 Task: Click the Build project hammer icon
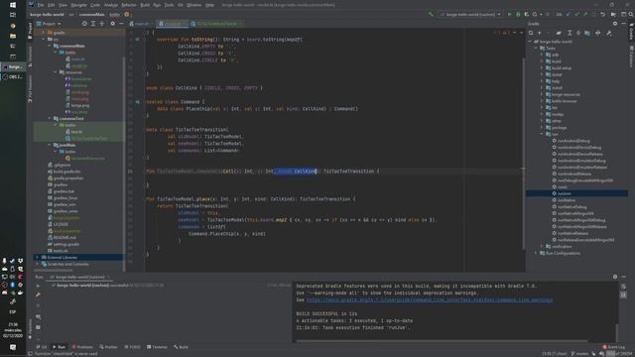pos(431,14)
